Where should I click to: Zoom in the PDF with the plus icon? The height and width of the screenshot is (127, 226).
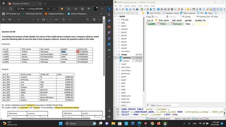38,19
